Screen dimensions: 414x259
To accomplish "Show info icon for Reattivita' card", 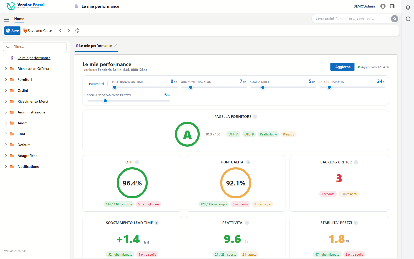I will click(247, 223).
